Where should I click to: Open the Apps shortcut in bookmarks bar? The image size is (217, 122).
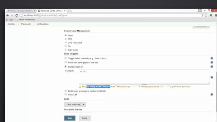pyautogui.click(x=10, y=20)
